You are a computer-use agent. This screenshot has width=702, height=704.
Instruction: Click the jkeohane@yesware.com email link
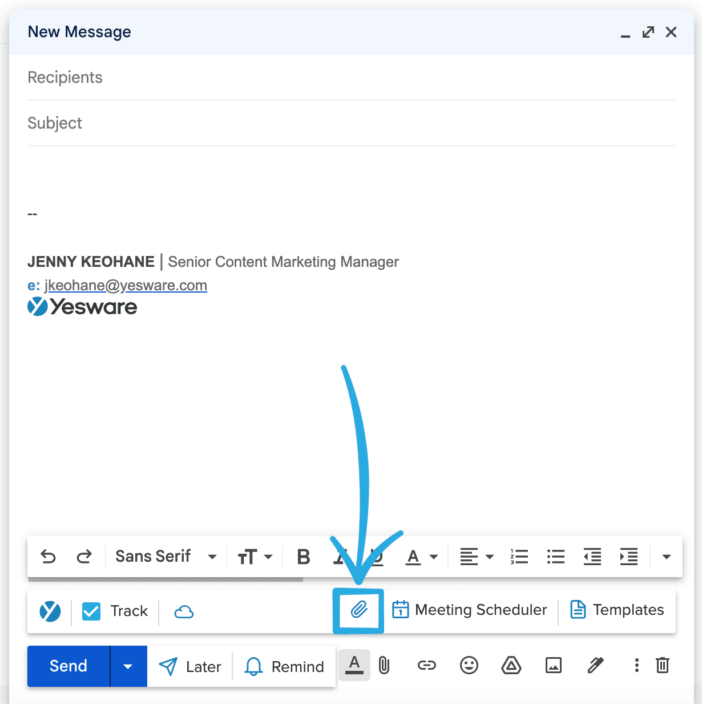click(x=126, y=285)
